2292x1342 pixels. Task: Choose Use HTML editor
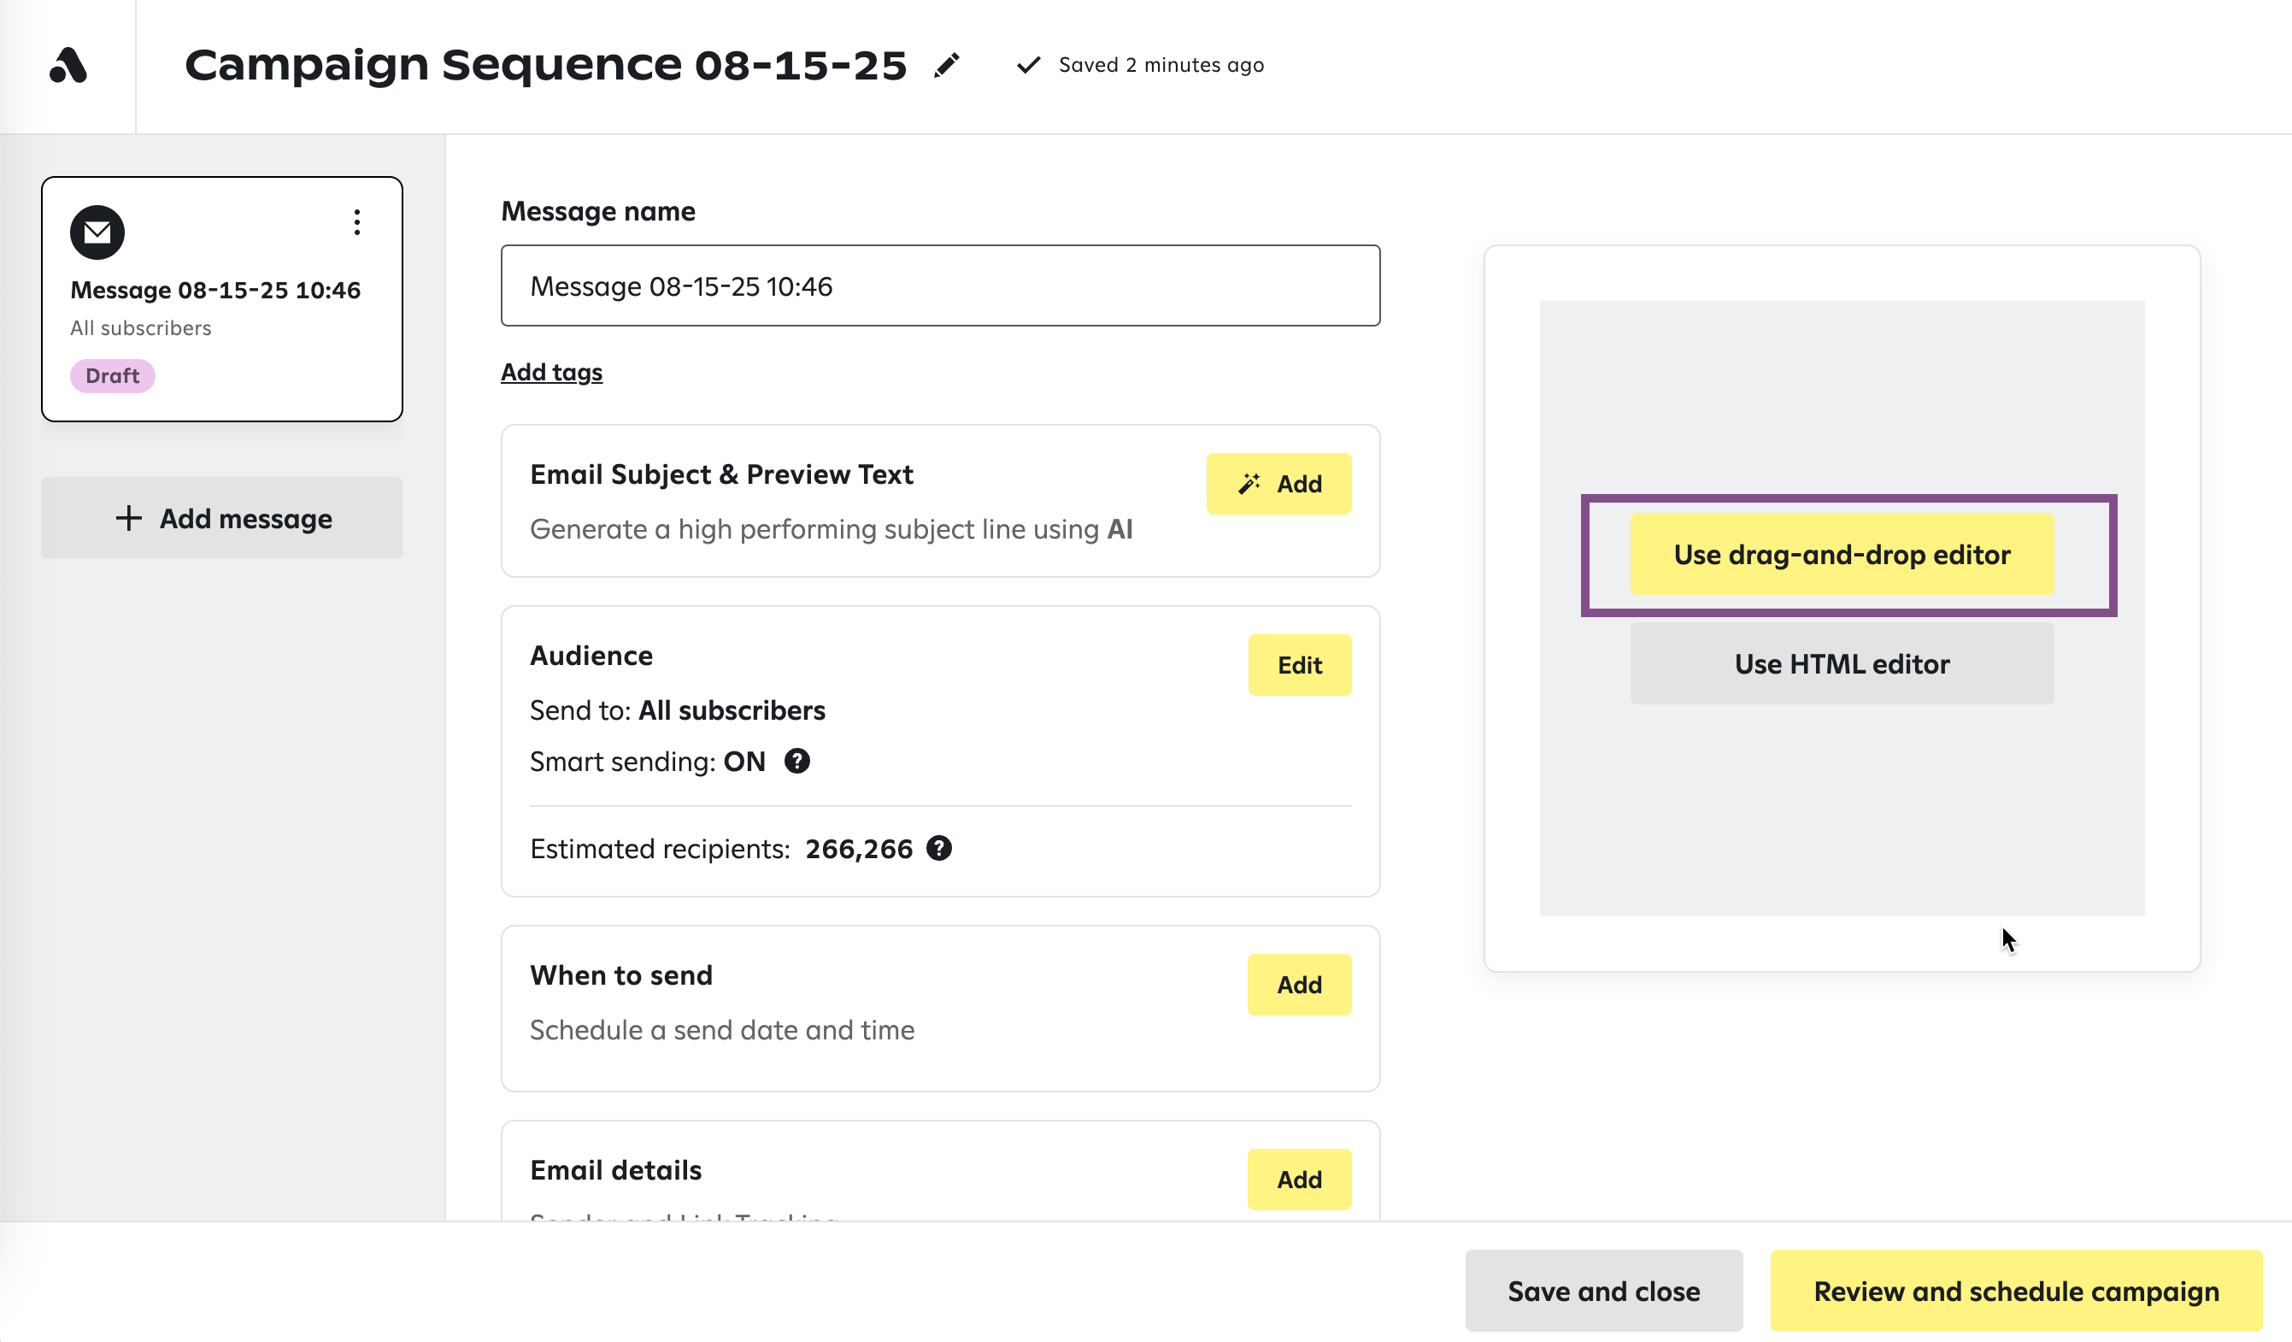click(x=1841, y=664)
